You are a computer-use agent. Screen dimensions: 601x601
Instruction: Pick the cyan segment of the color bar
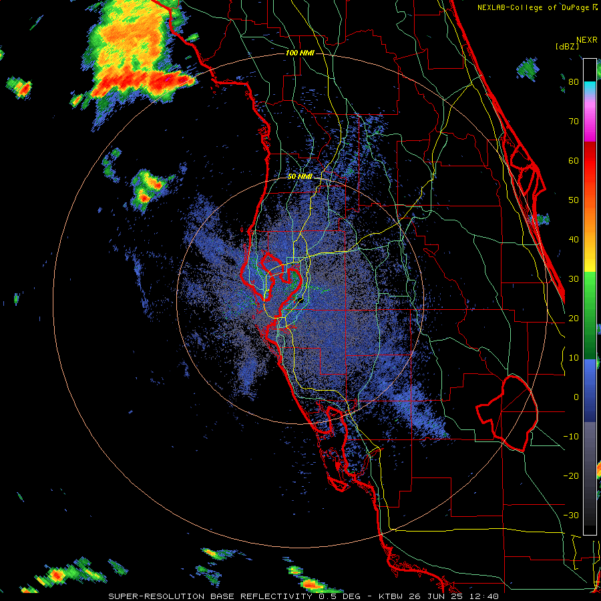(x=590, y=89)
